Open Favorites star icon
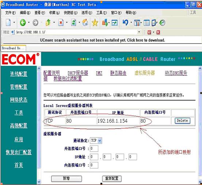The width and height of the screenshot is (202, 185). pos(95,23)
